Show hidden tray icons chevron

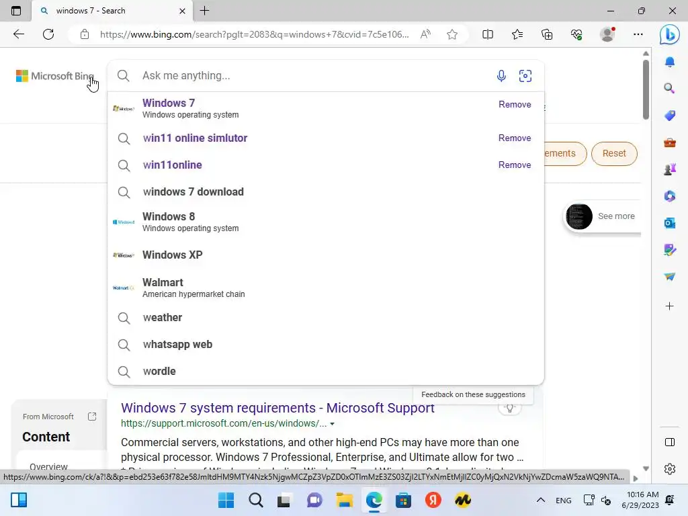click(541, 500)
